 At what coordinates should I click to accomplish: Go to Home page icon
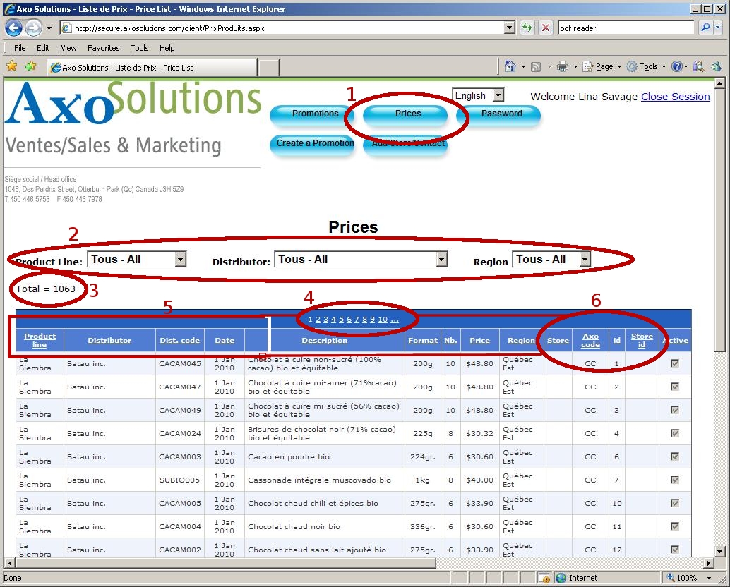[510, 66]
